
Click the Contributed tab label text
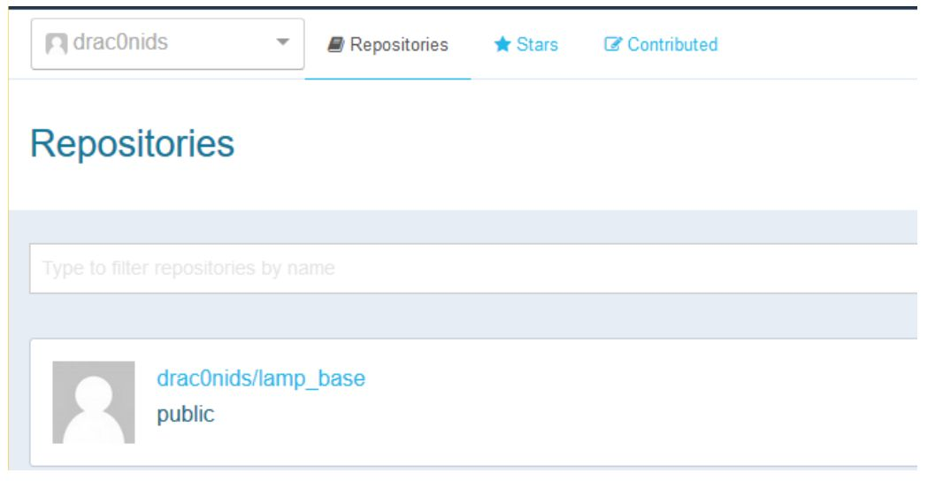[x=672, y=44]
